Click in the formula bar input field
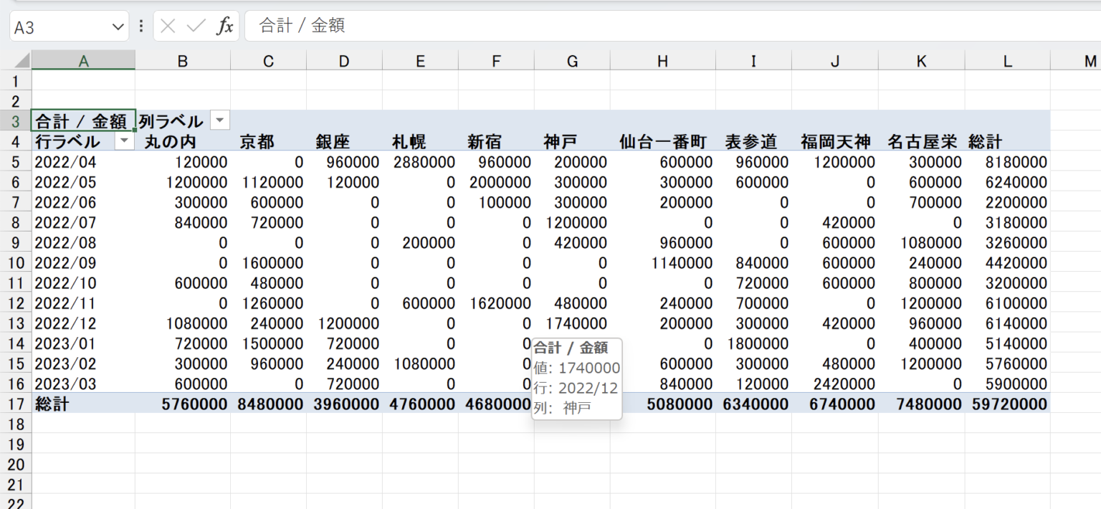The width and height of the screenshot is (1101, 509). (x=645, y=27)
